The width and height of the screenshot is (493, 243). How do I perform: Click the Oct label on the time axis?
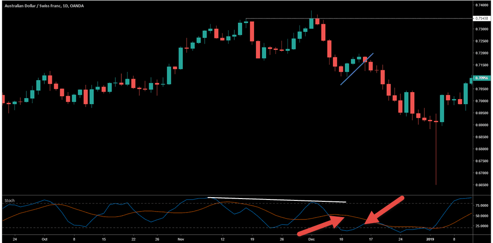tap(44, 240)
